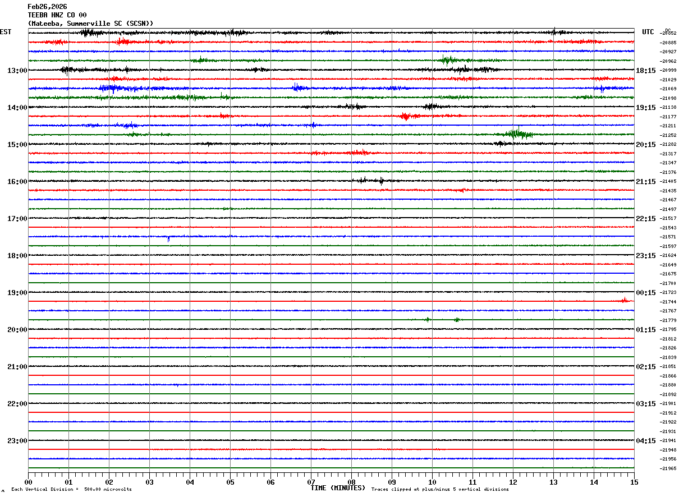679x497 pixels.
Task: Click the 22:00 EST row label
Action: (17, 404)
